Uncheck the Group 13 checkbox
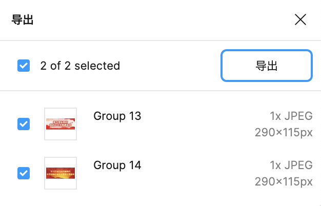This screenshot has height=206, width=321. 24,123
